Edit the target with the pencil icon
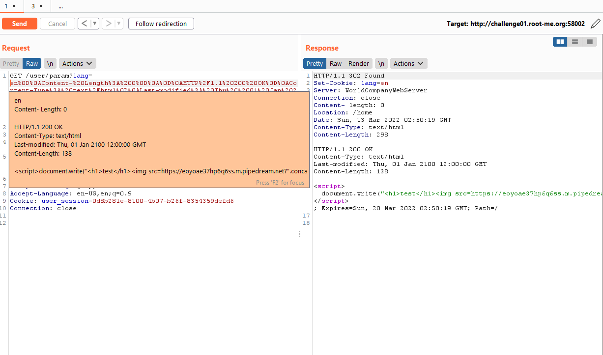 click(x=595, y=24)
